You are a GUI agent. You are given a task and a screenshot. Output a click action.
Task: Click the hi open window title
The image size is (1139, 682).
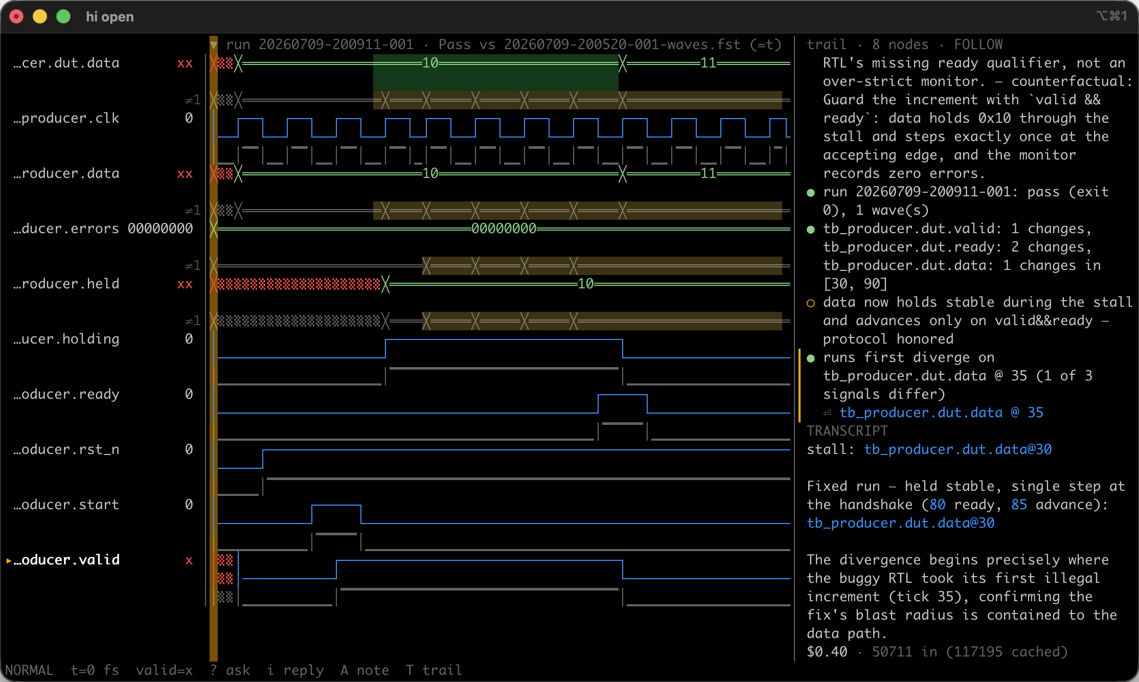[x=110, y=17]
